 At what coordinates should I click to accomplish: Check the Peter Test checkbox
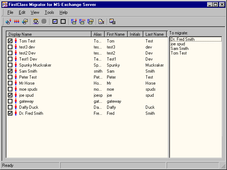click(x=10, y=77)
